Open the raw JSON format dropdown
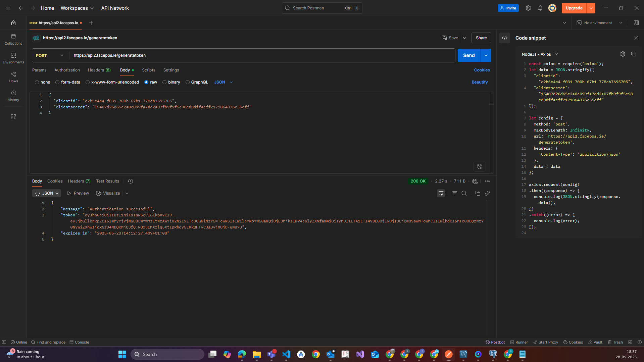Screen dimensions: 644x362 224,82
